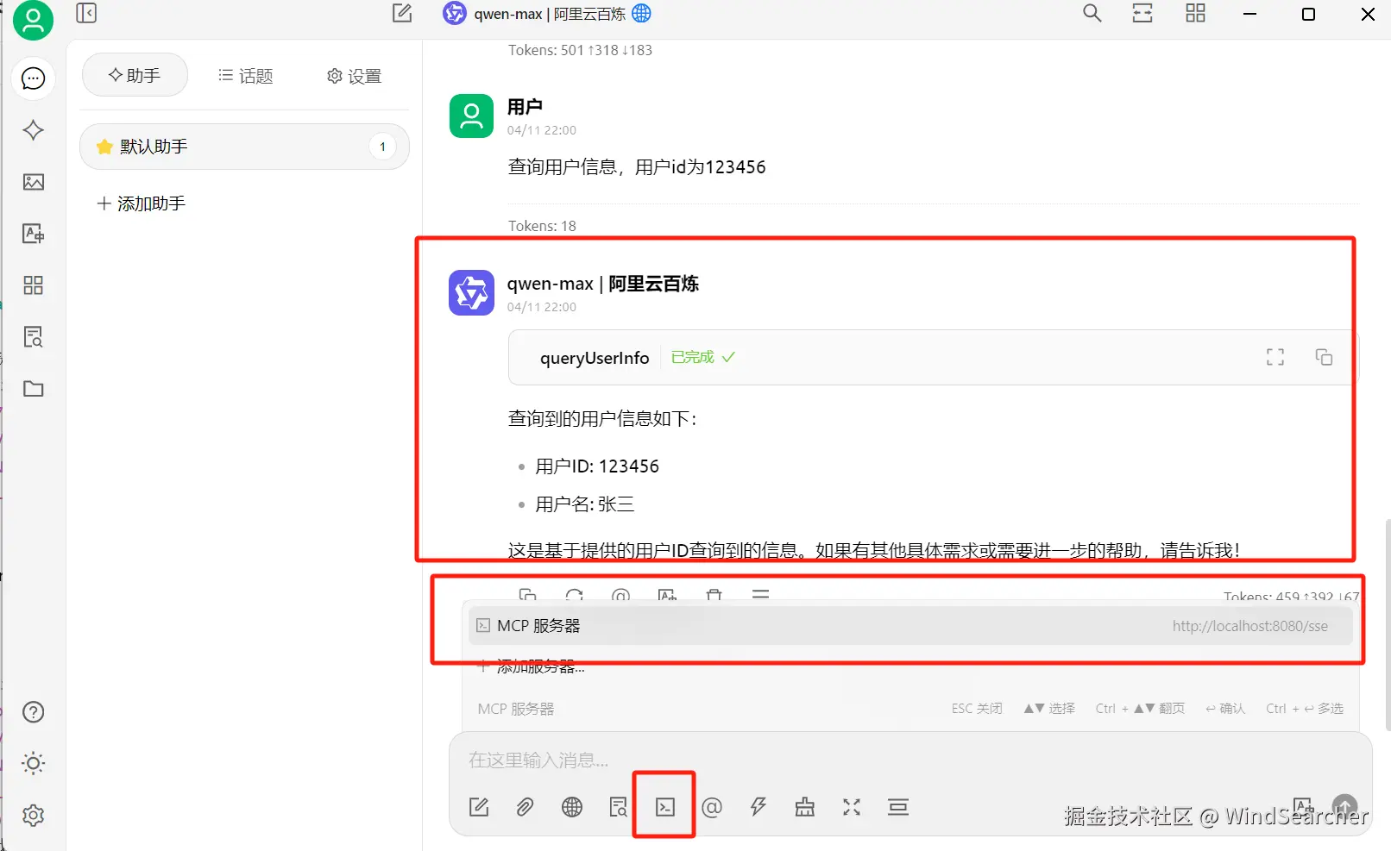1391x851 pixels.
Task: Click 添加助手 to add assistant
Action: click(x=142, y=203)
